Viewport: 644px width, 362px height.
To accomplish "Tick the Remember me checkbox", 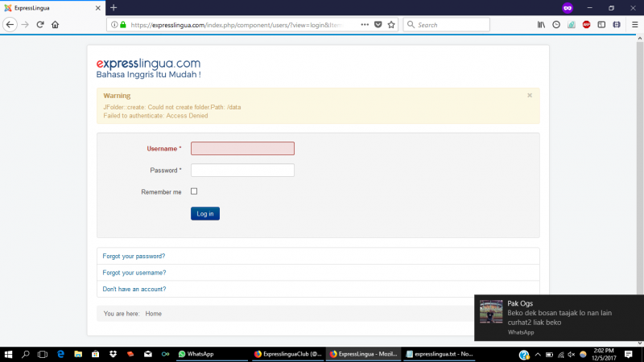I will click(194, 191).
